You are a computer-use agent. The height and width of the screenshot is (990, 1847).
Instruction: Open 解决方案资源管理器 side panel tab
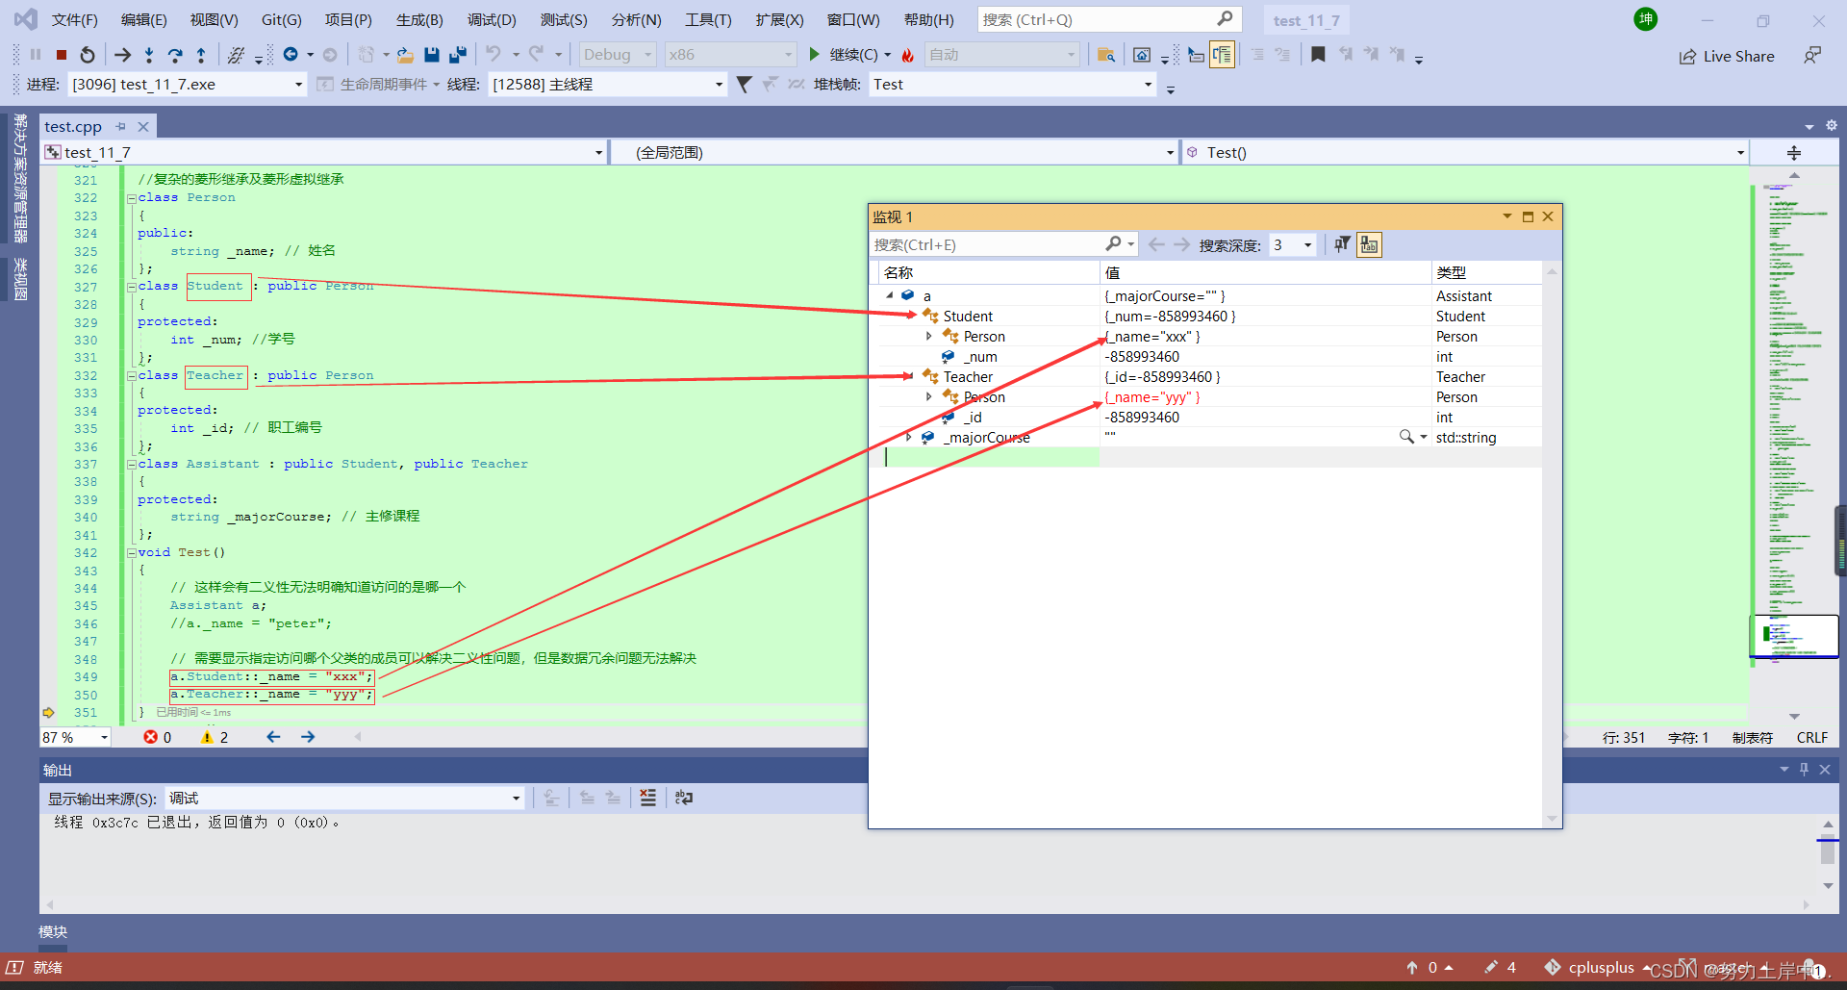click(x=20, y=178)
